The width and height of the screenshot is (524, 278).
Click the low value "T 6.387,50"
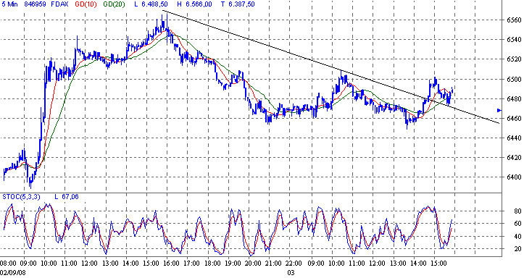pyautogui.click(x=238, y=4)
